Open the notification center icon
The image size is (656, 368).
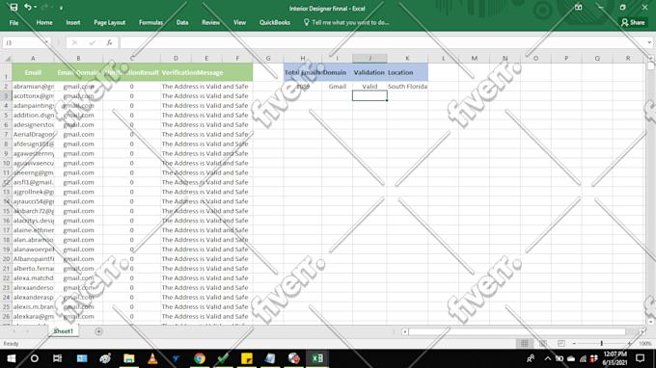[641, 358]
